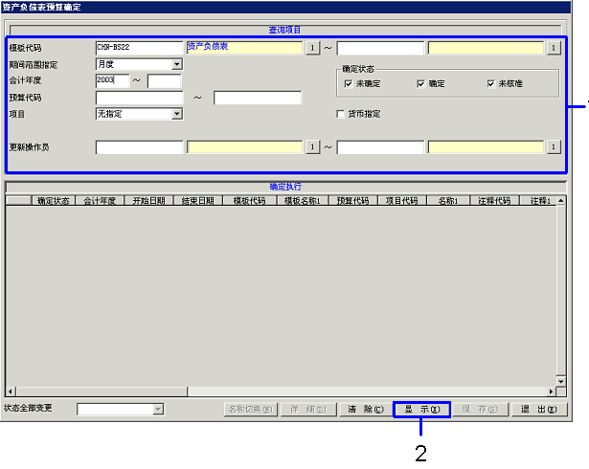Expand the 期间范围指定 dropdown showing 月度

click(x=176, y=64)
